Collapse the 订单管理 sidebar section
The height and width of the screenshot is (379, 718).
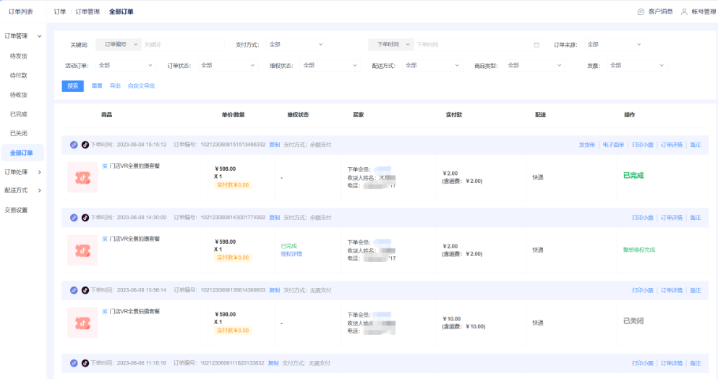pos(22,35)
